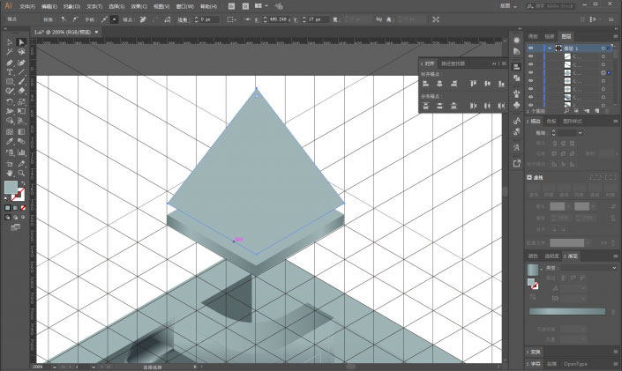Select the Shape Builder tool
This screenshot has width=622, height=371.
point(10,121)
